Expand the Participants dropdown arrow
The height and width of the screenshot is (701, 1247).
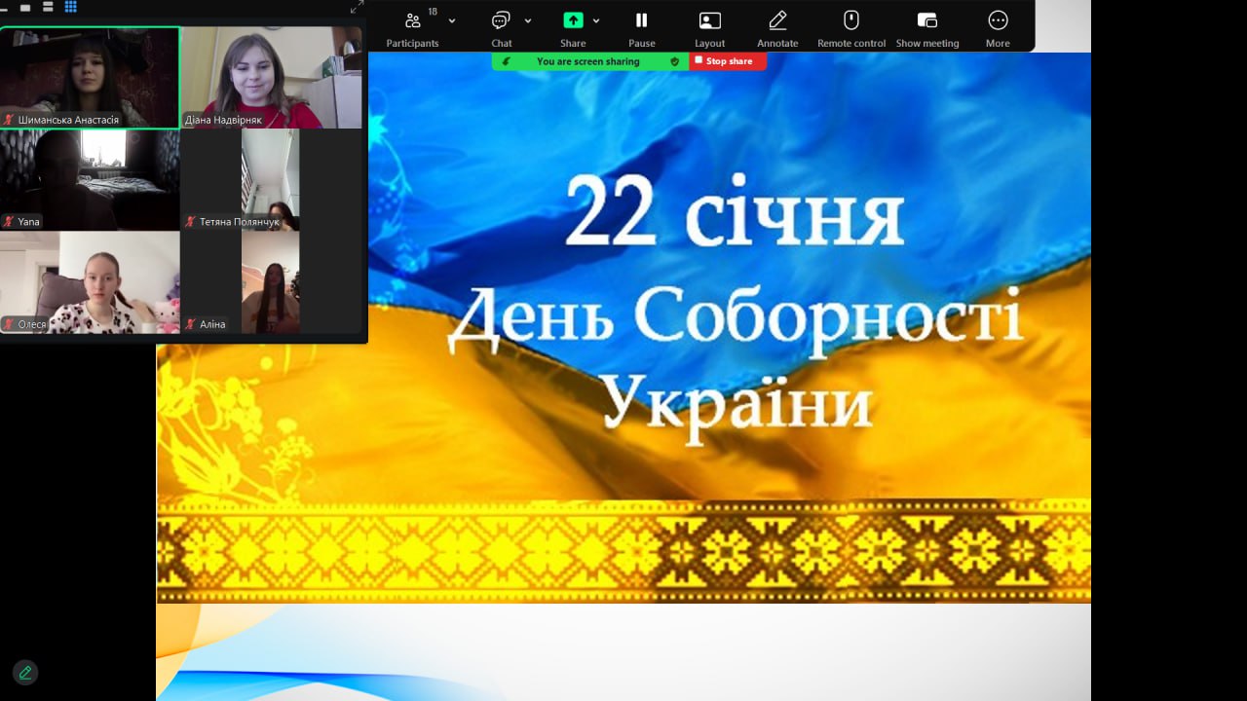coord(452,20)
